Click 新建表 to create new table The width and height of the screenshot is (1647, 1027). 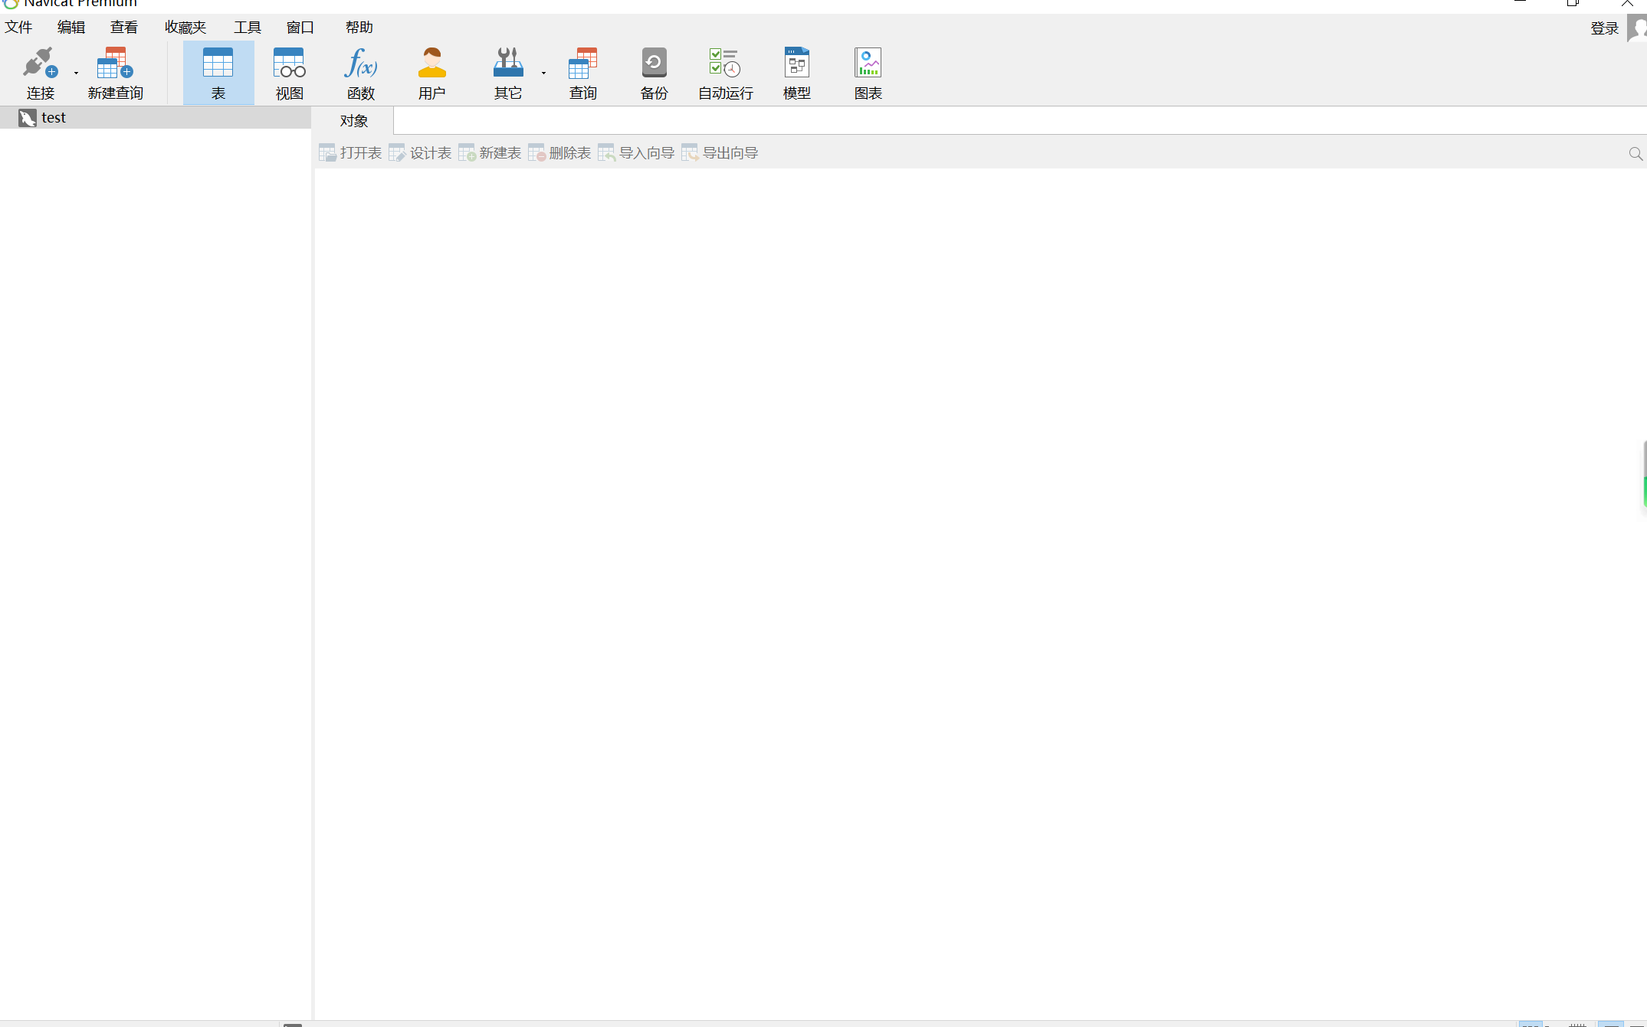[x=489, y=152]
